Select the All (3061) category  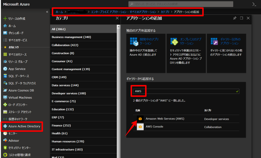[x=83, y=29]
